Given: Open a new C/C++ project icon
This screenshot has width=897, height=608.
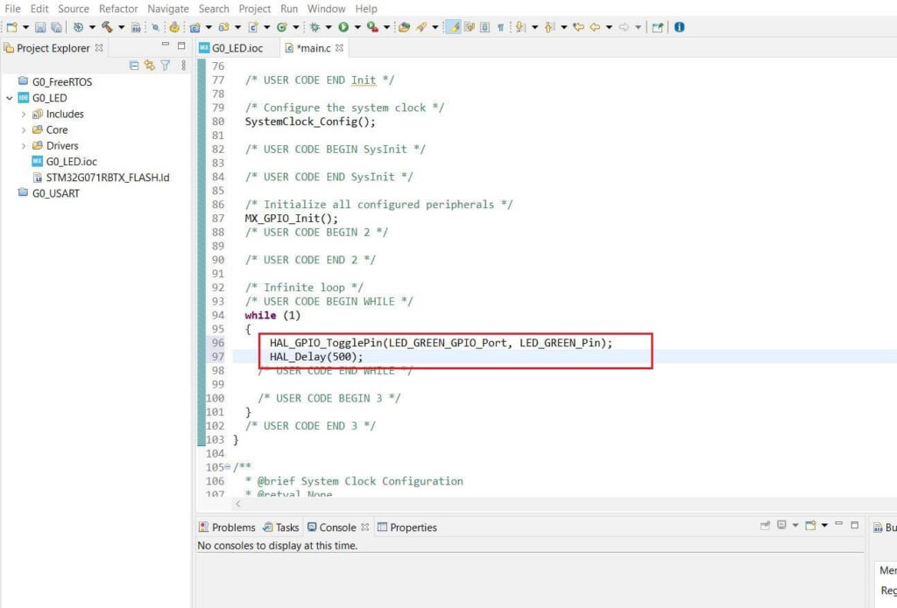Looking at the screenshot, I should tap(194, 26).
